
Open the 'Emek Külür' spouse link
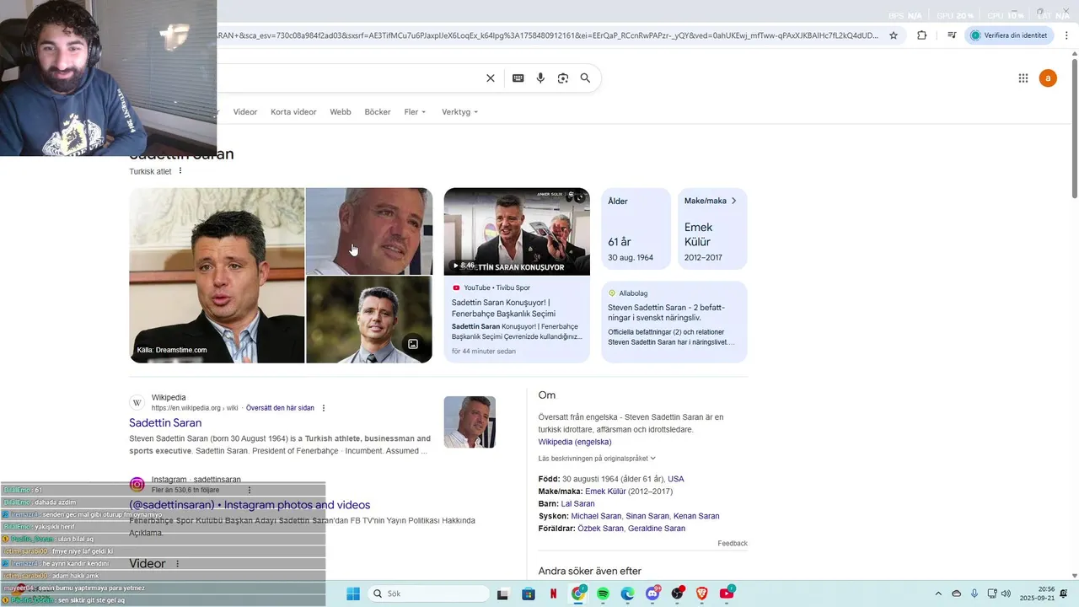pyautogui.click(x=605, y=492)
